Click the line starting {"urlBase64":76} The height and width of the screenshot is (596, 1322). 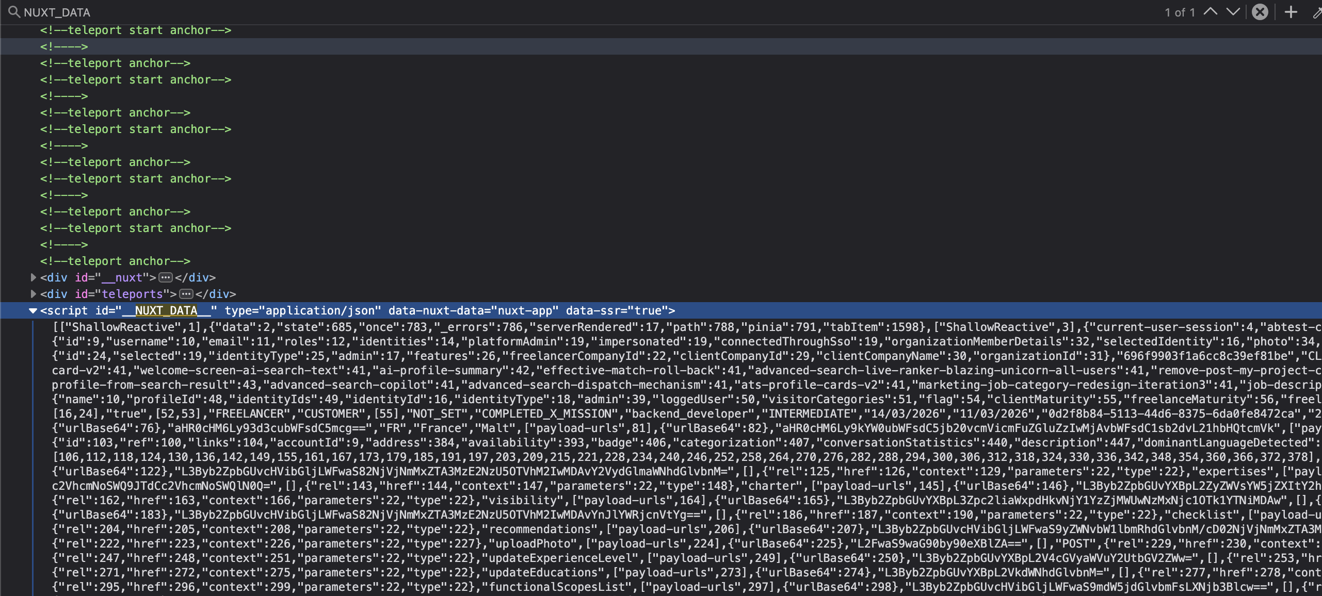(x=687, y=428)
